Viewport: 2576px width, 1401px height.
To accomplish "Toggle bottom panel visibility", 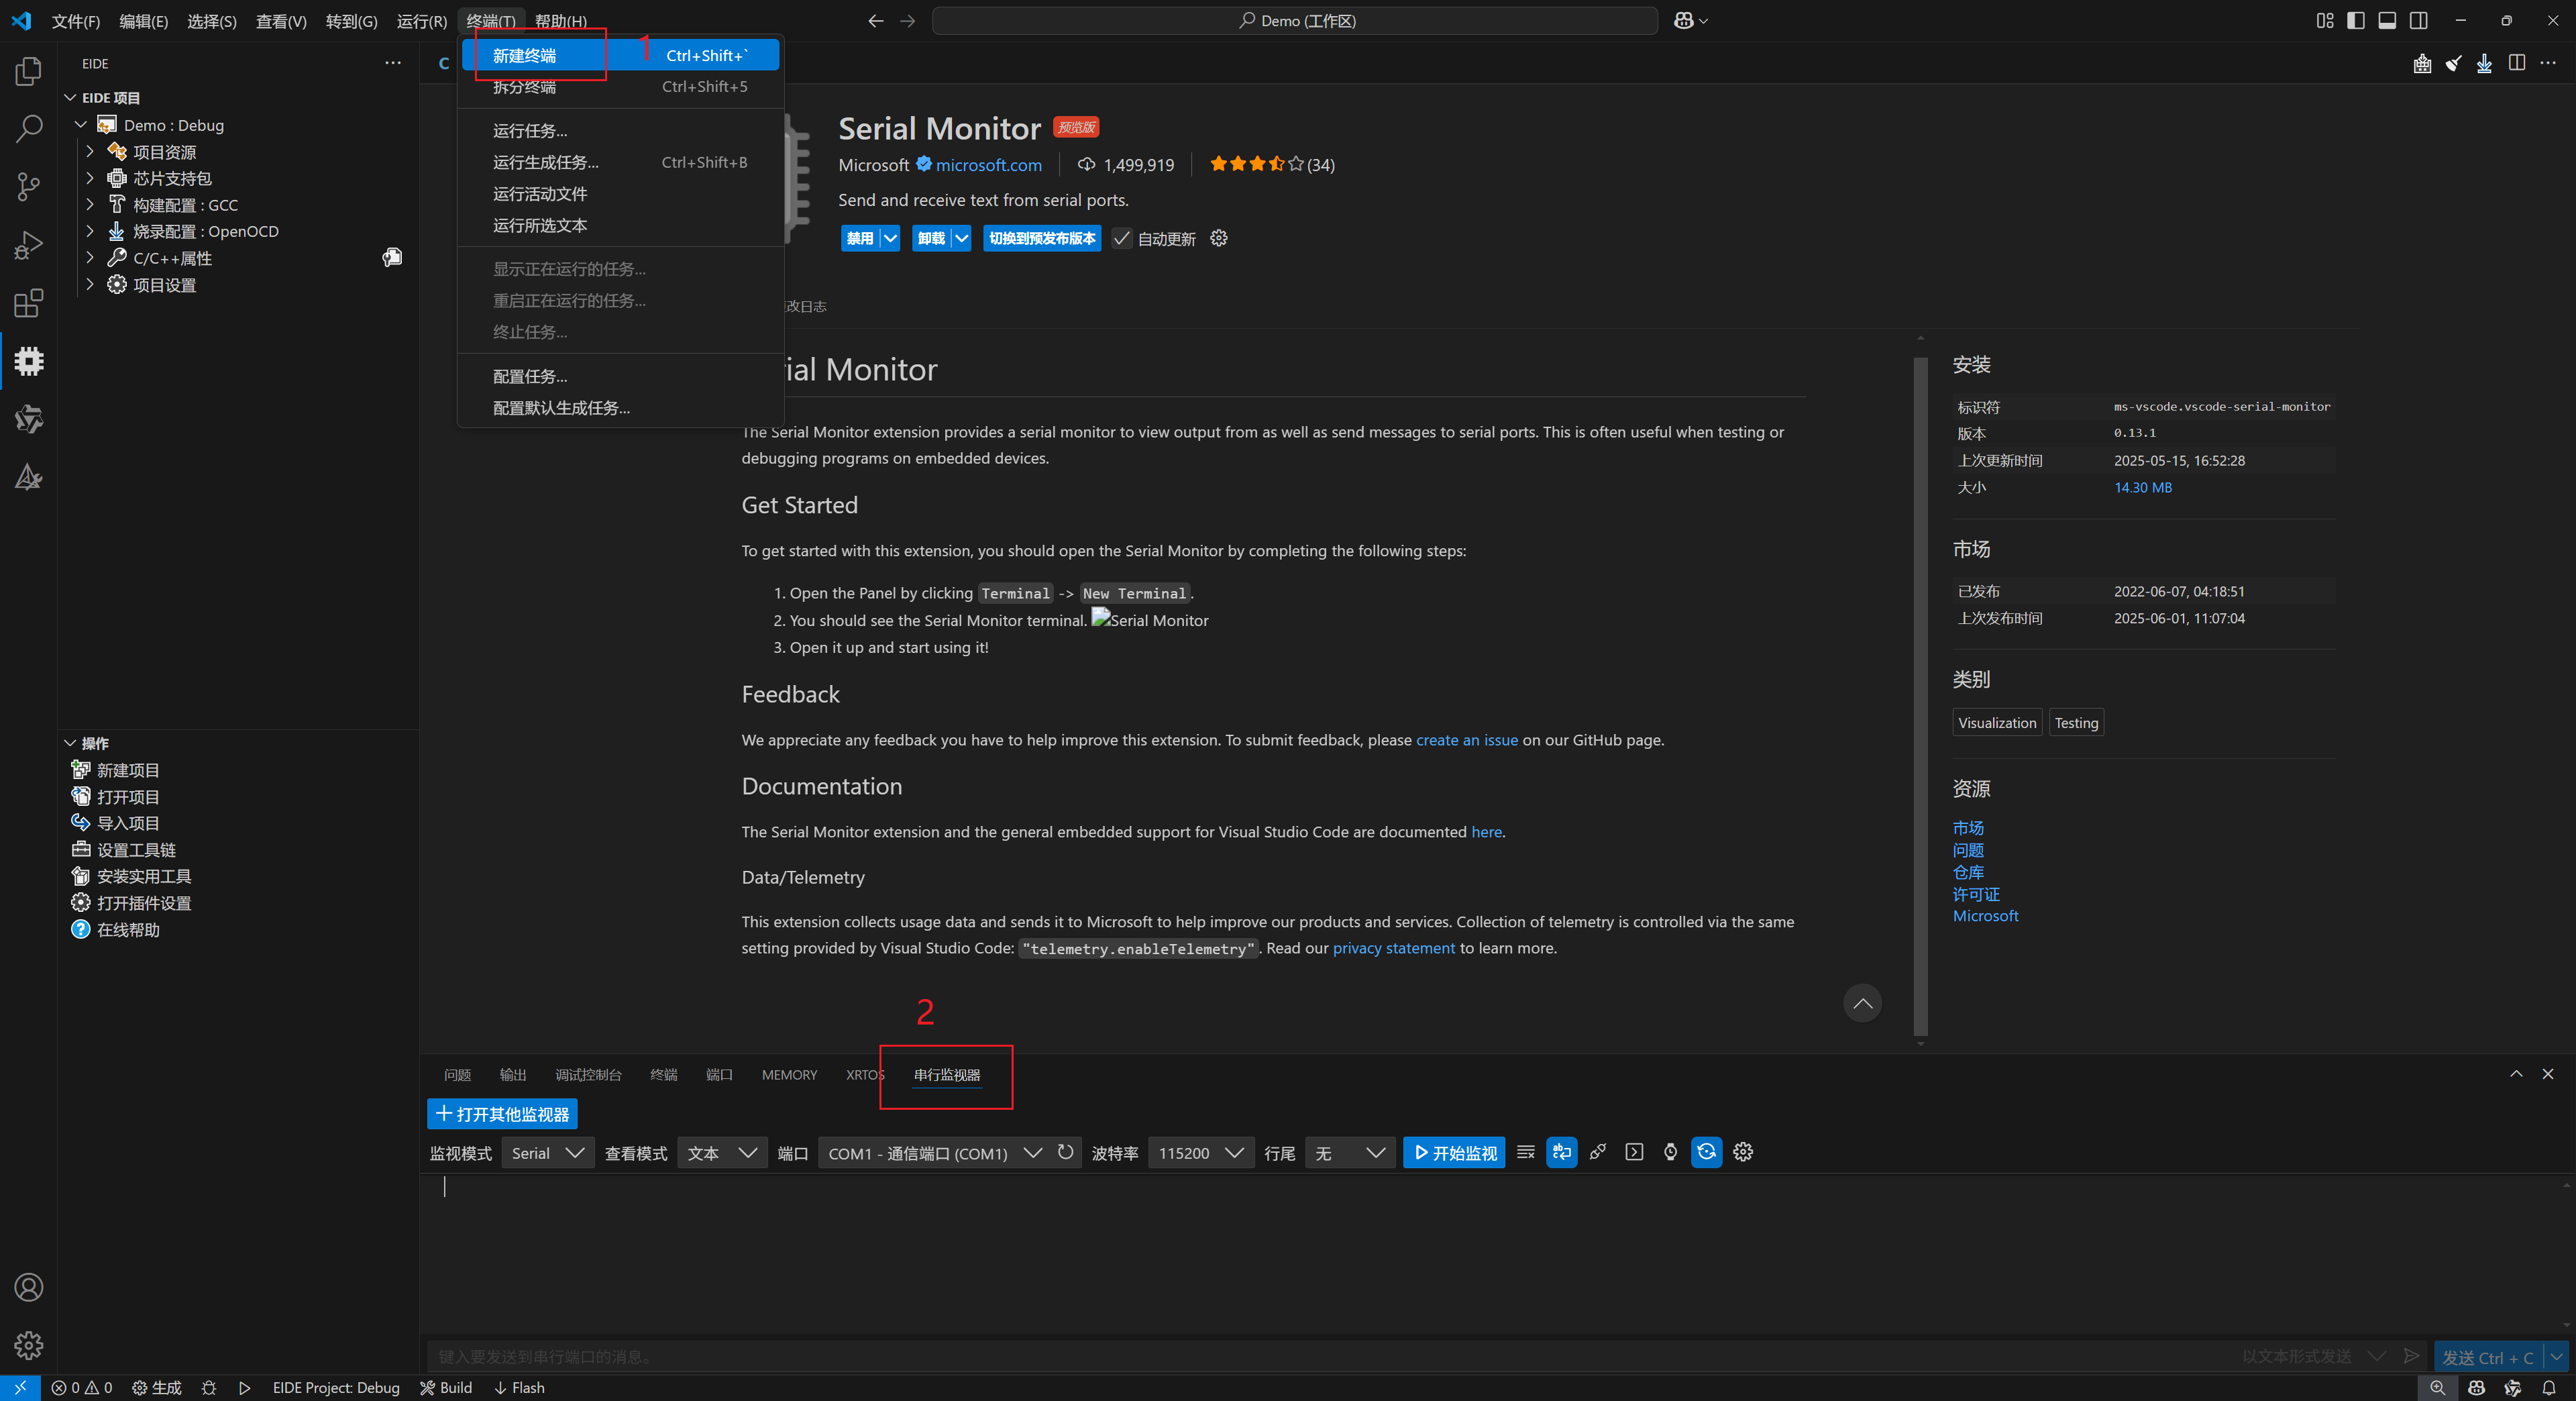I will coord(2387,20).
